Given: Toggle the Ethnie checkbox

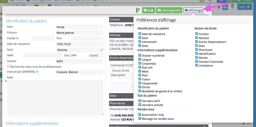Looking at the screenshot, I should click(x=139, y=87).
